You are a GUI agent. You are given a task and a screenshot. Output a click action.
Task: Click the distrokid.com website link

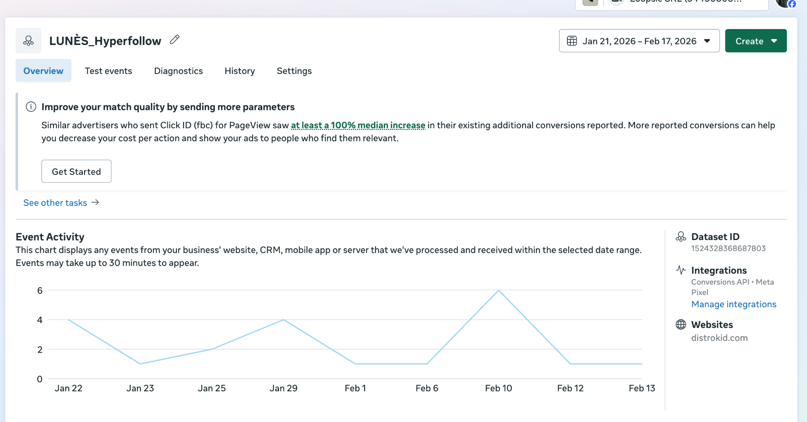[720, 338]
